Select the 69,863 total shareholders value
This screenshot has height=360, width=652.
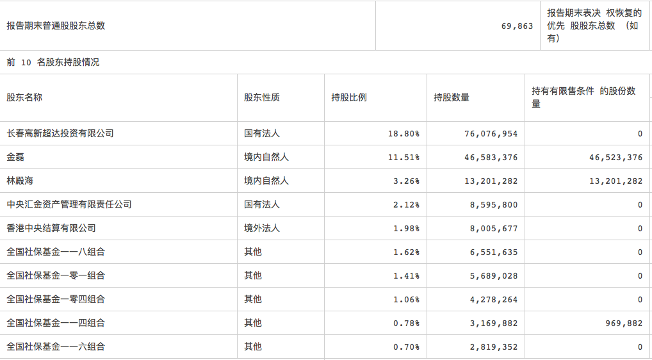518,26
